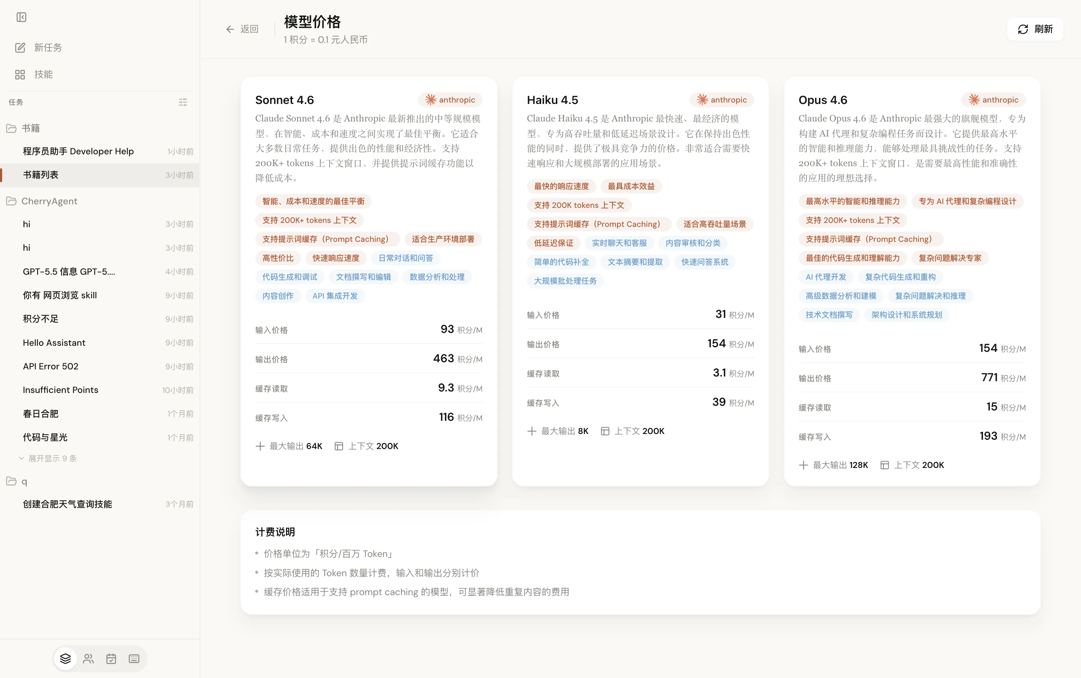Go back with the 返回 link
The height and width of the screenshot is (678, 1081).
[243, 29]
